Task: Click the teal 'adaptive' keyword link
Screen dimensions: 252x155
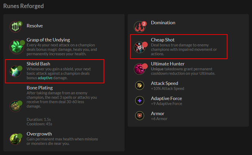Action: [x=45, y=78]
